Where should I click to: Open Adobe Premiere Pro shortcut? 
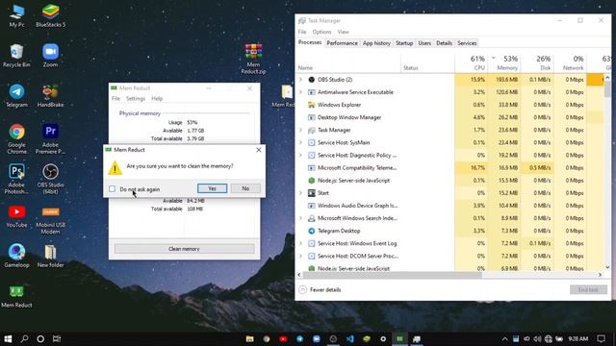coord(50,138)
